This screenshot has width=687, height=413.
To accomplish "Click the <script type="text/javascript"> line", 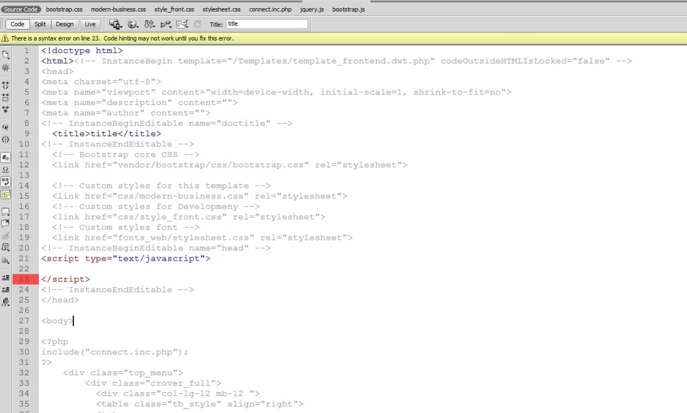I will tap(126, 258).
